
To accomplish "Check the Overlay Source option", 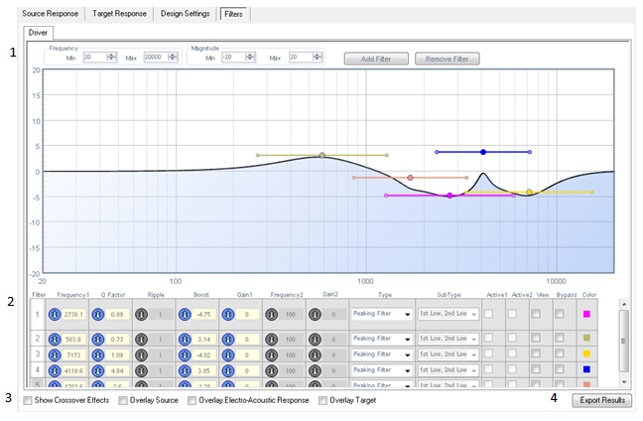I will pyautogui.click(x=123, y=400).
